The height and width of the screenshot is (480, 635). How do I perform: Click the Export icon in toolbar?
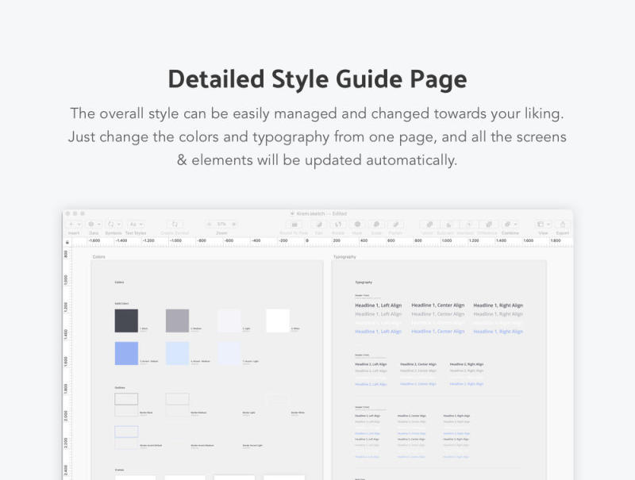click(x=563, y=225)
